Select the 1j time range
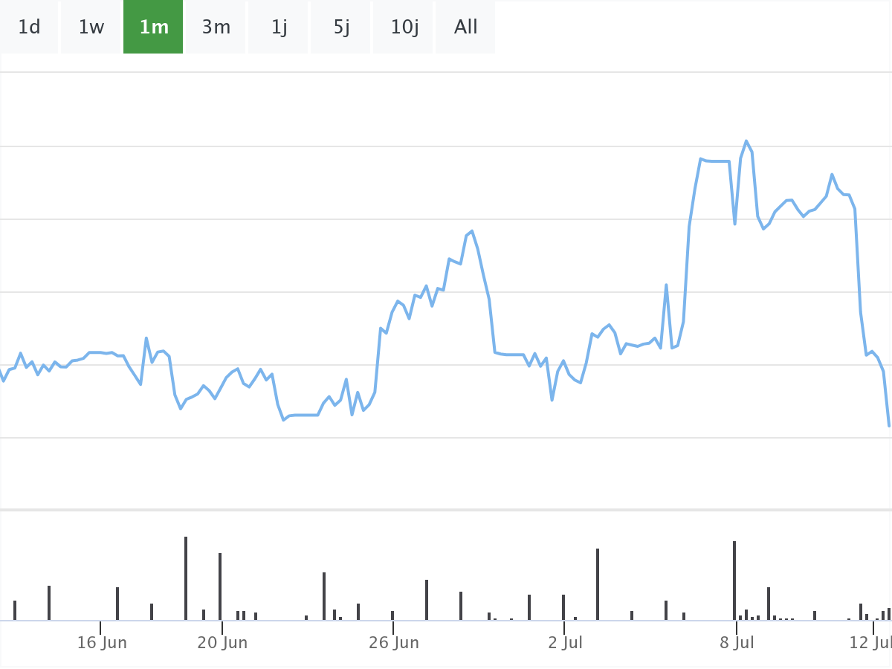Image resolution: width=892 pixels, height=669 pixels. [279, 28]
